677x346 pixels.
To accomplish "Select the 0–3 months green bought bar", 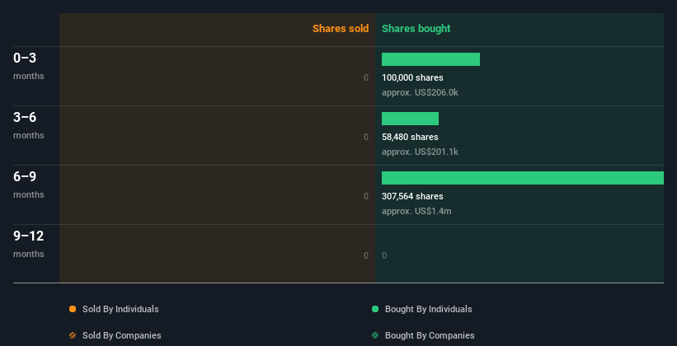I will coord(430,59).
